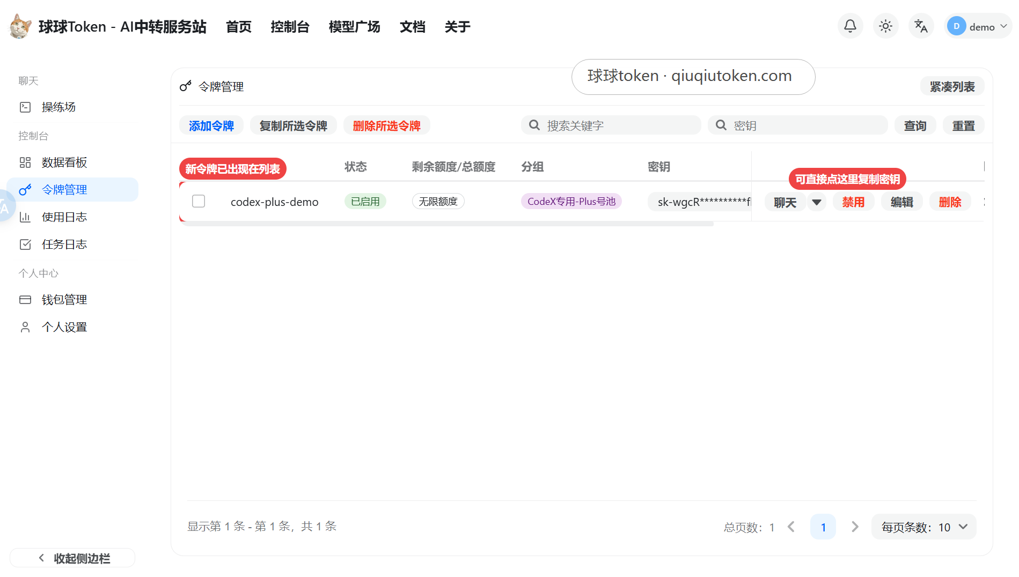Click the 个人设置 person icon
Viewport: 1019px width, 577px height.
(25, 327)
